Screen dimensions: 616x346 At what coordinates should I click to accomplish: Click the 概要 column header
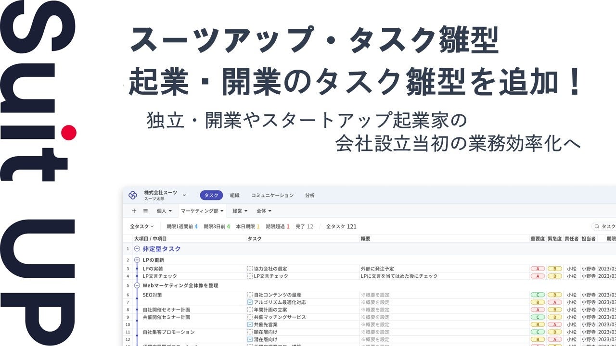(365, 238)
